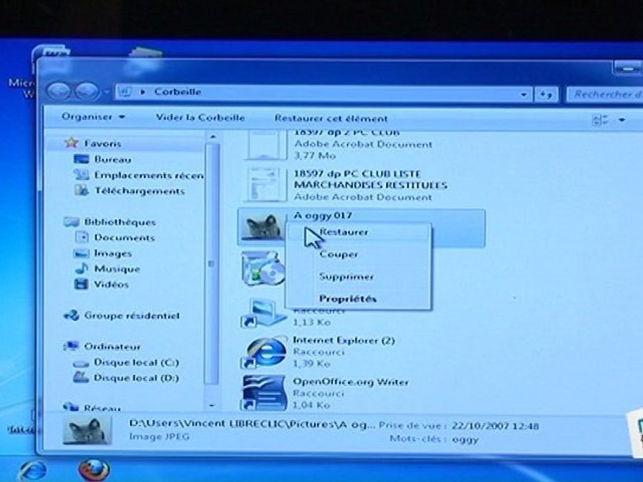
Task: Select Groupe résidentiel in sidebar
Action: (122, 315)
